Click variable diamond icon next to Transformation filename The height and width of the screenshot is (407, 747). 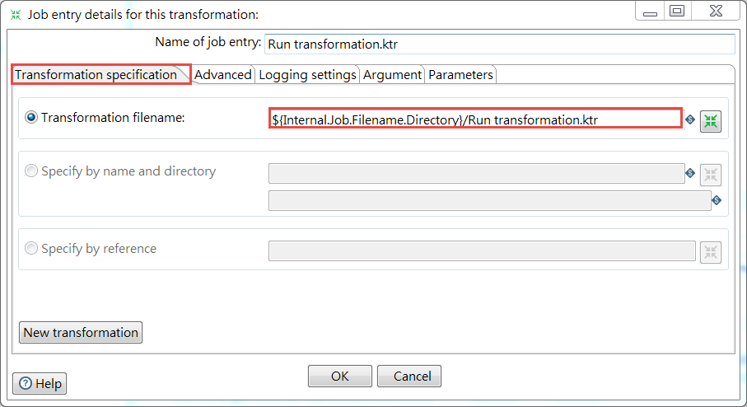click(690, 119)
